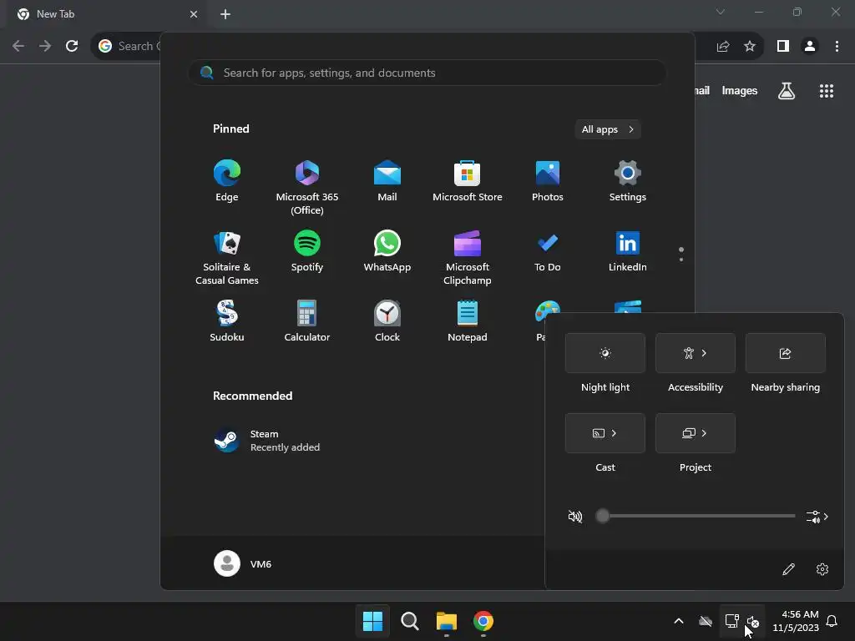The height and width of the screenshot is (641, 855).
Task: Open notifications bell on taskbar
Action: pyautogui.click(x=832, y=621)
